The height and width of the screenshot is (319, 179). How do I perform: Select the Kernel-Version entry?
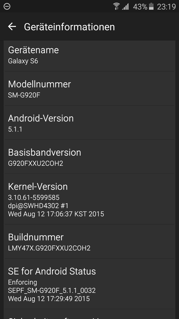coord(89,199)
